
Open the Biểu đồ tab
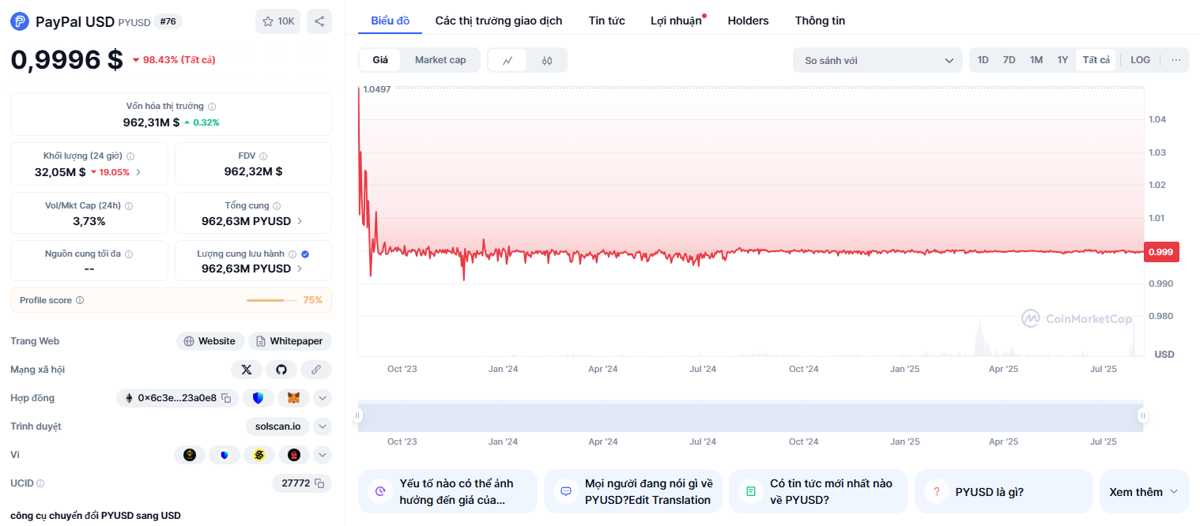391,21
